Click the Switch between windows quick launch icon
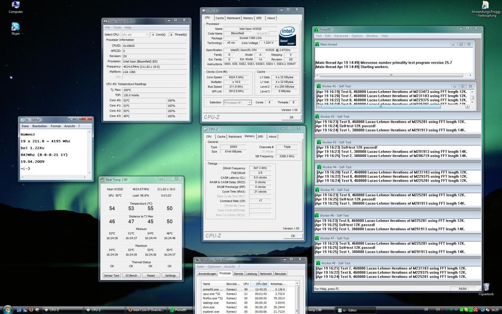Screen dimensions: 502x314 point(25,310)
